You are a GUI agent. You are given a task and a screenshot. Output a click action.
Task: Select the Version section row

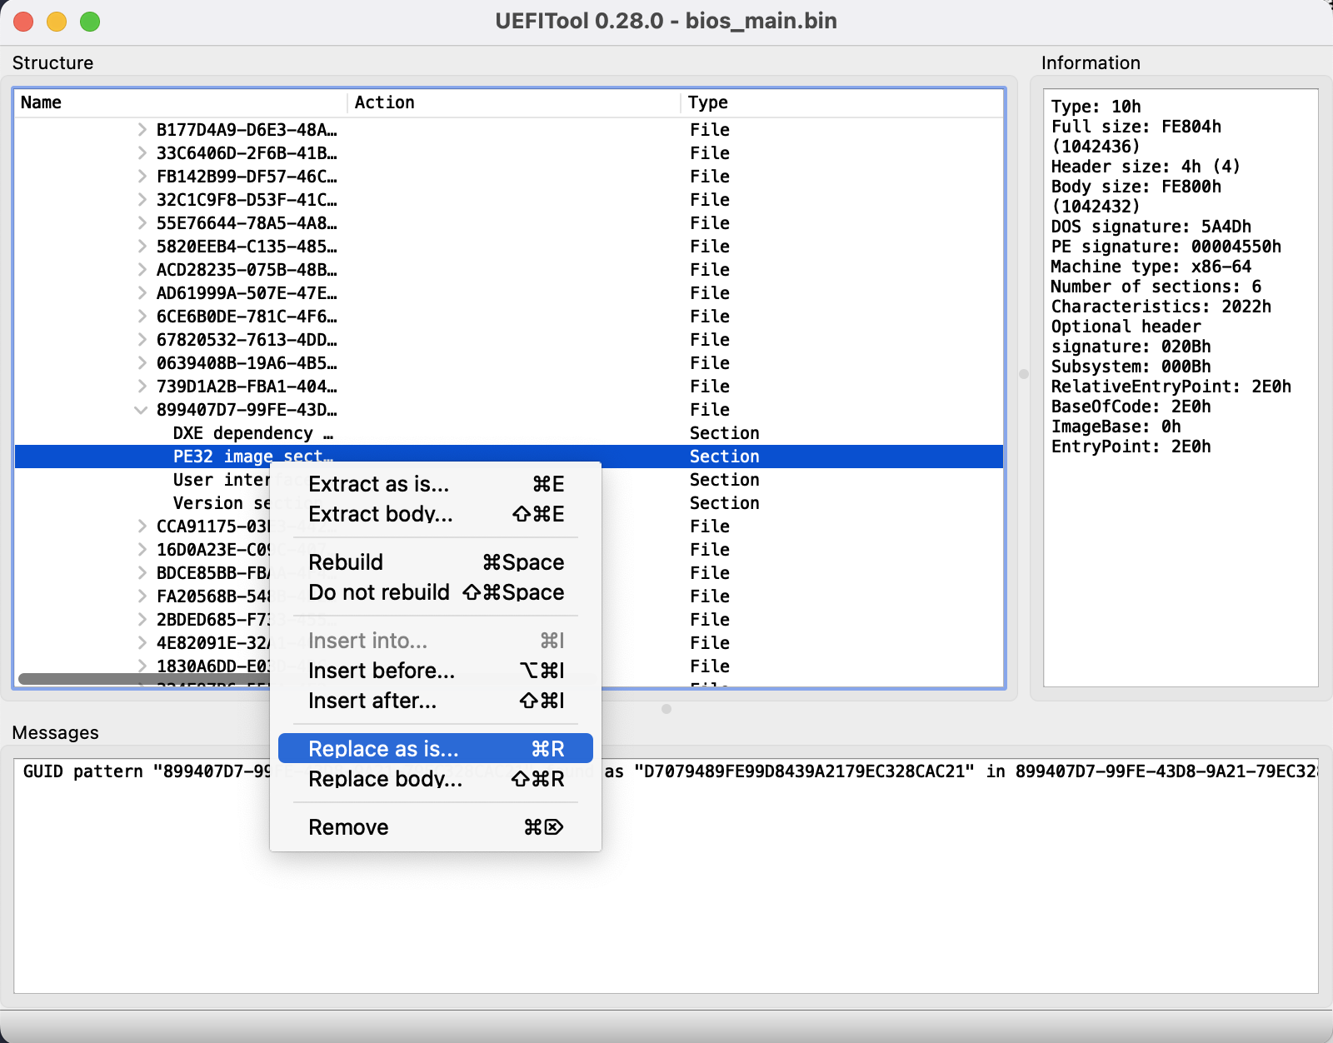tap(509, 503)
